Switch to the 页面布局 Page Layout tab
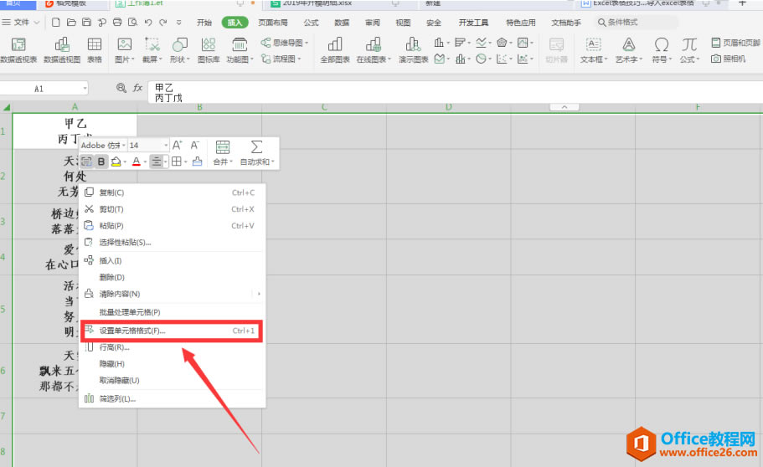 tap(273, 23)
